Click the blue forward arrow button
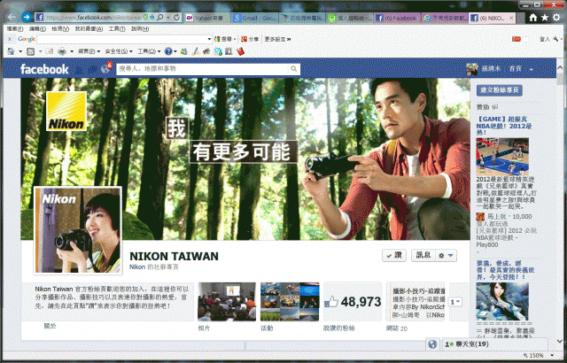Image resolution: width=567 pixels, height=363 pixels. (x=27, y=17)
